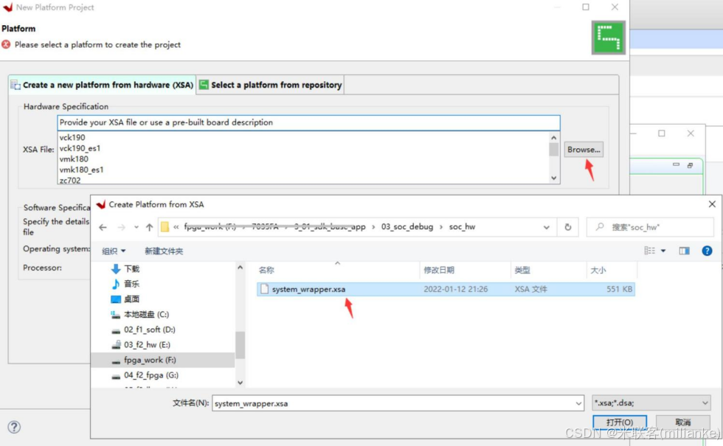Click the Browse button for the XSA file

[583, 149]
